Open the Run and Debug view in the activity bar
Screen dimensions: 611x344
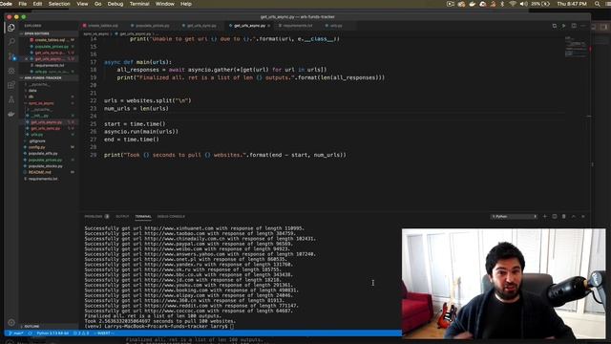(11, 71)
